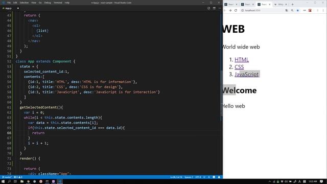The width and height of the screenshot is (327, 184).
Task: Place cursor on line 66 return statement
Action: 38,133
